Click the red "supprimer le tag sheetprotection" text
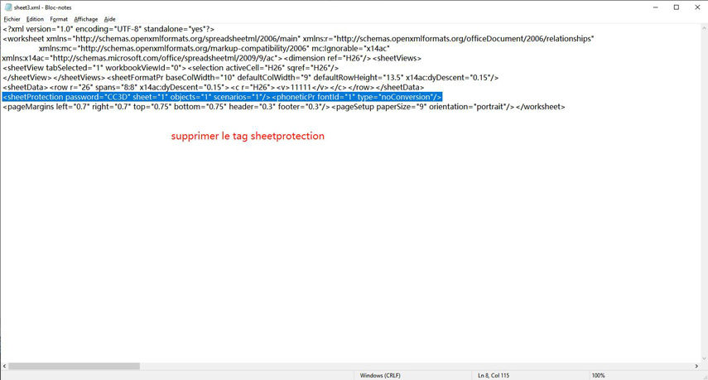 coord(248,136)
